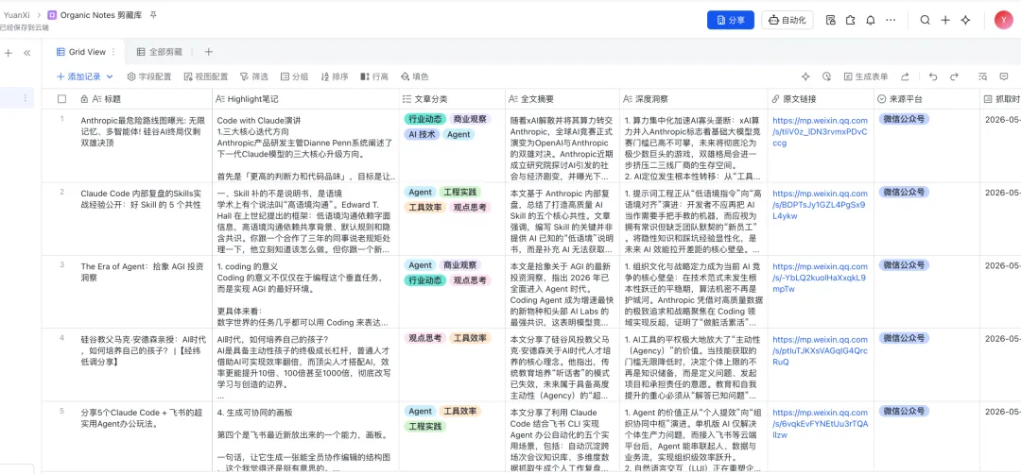Open the 来源平台 column header
This screenshot has height=474, width=1021.
point(926,99)
